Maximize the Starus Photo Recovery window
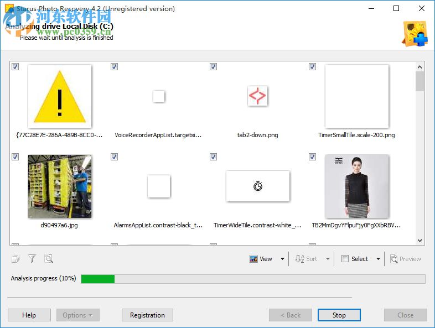435x328 pixels. click(x=396, y=8)
